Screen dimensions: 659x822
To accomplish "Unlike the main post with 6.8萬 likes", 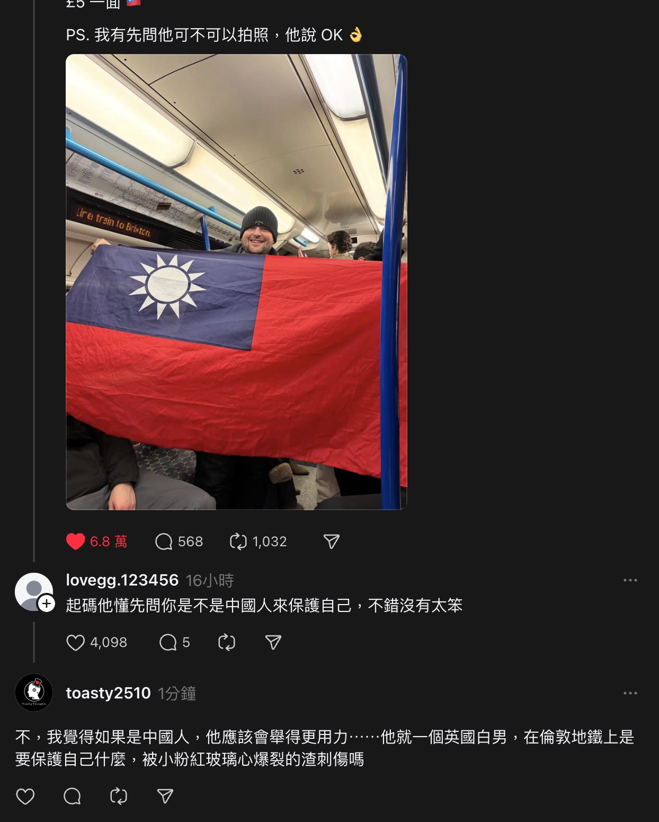I will tap(75, 541).
